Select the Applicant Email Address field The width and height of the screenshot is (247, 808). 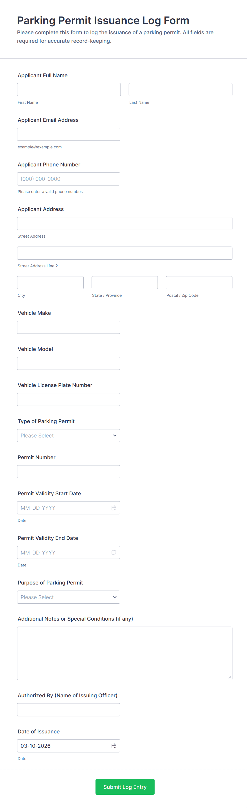69,134
